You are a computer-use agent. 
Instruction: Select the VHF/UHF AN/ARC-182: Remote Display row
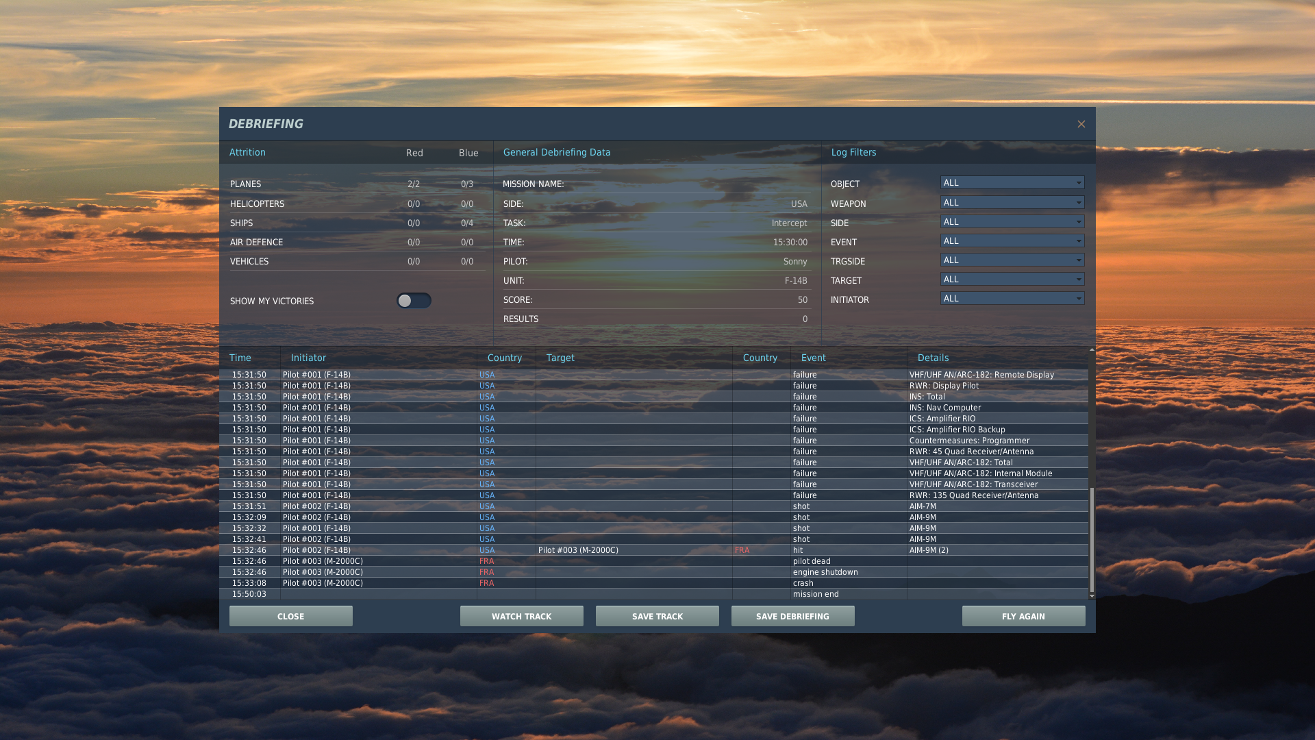653,375
